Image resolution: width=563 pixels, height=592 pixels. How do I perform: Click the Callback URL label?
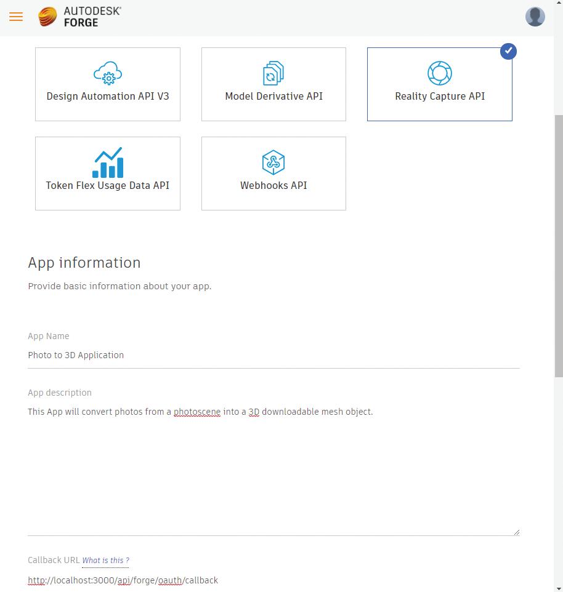pos(54,560)
